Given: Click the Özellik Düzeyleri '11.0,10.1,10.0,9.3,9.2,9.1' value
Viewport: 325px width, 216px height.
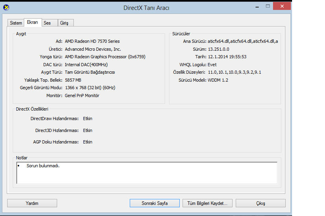Looking at the screenshot, I should [x=235, y=72].
